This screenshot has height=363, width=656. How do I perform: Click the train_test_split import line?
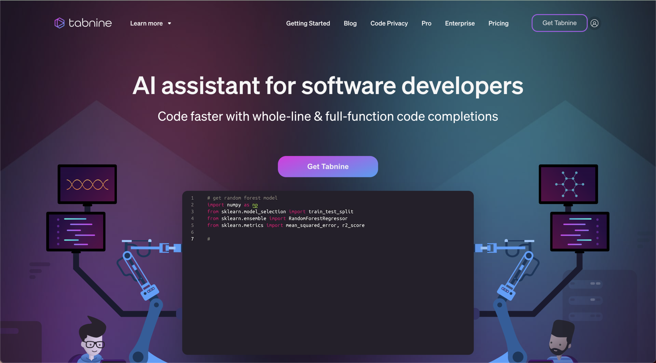coord(280,212)
